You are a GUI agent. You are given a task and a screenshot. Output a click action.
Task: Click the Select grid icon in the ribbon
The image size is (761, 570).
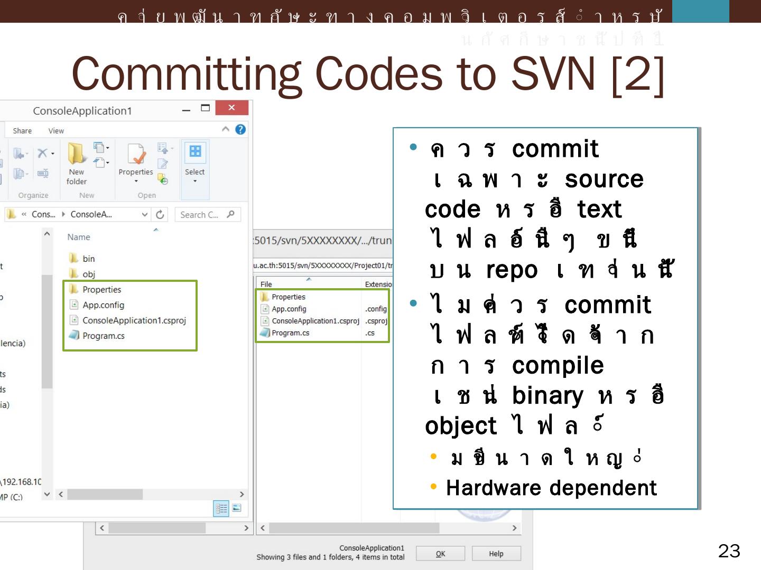pos(195,151)
